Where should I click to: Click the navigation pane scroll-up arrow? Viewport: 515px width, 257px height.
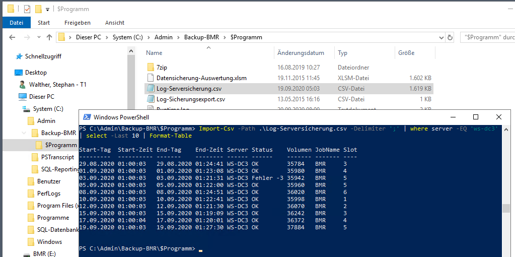(131, 51)
